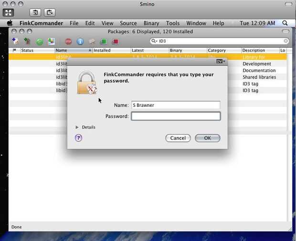Expand the Details disclosure triangle
The width and height of the screenshot is (296, 241).
[77, 127]
